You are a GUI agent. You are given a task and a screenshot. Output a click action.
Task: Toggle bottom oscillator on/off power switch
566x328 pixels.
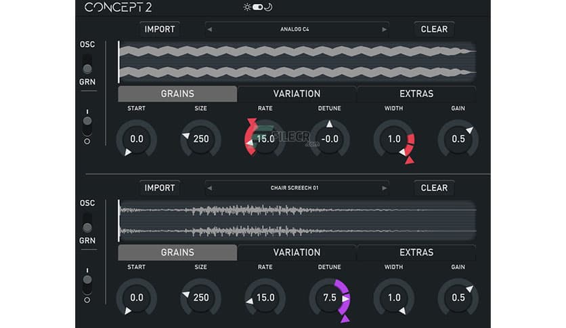[87, 285]
